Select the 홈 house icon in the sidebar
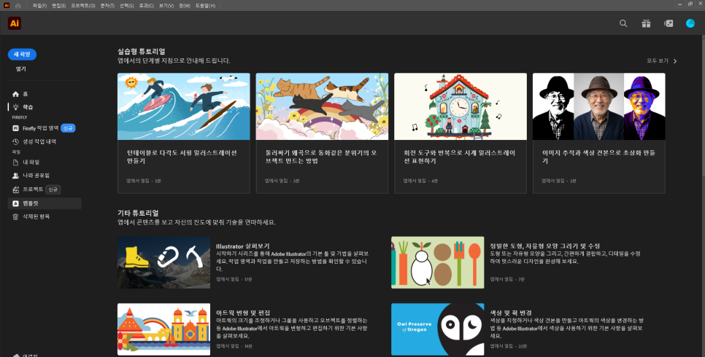This screenshot has width=705, height=357. 16,94
